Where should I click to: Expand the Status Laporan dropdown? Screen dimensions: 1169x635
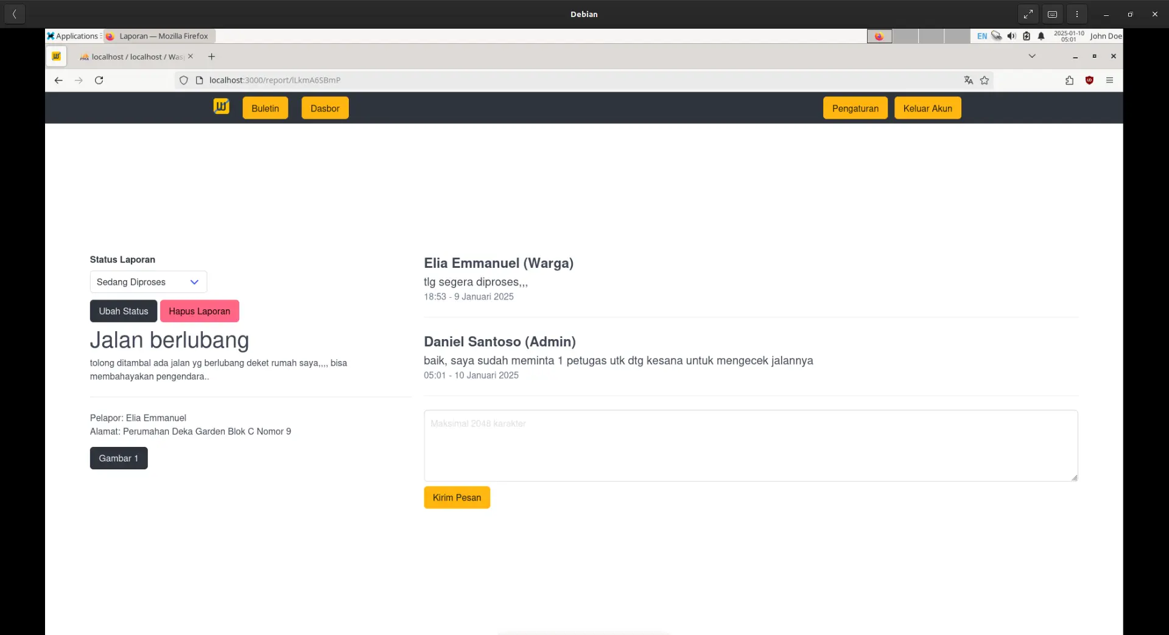pyautogui.click(x=148, y=282)
